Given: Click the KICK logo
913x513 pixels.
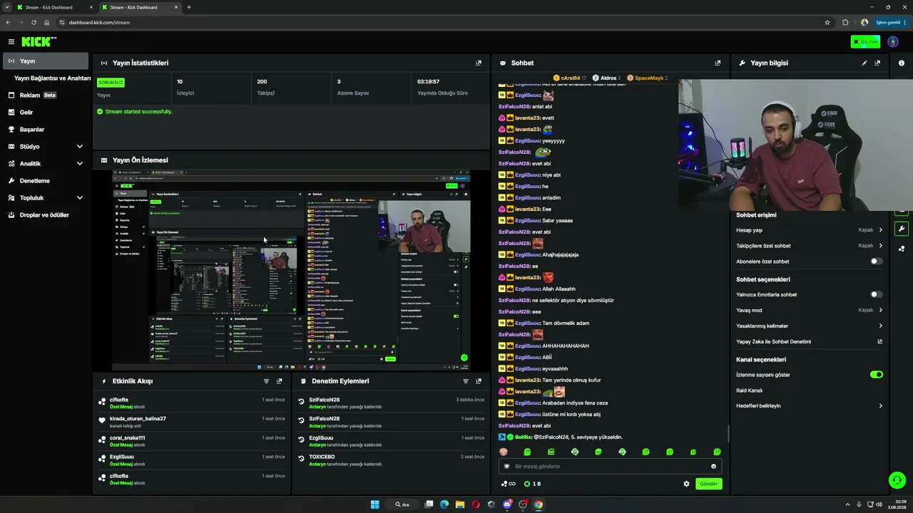Looking at the screenshot, I should tap(39, 42).
